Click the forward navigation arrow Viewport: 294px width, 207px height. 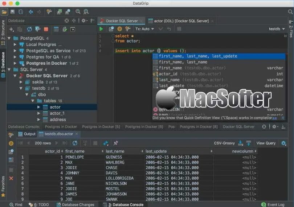39,12
